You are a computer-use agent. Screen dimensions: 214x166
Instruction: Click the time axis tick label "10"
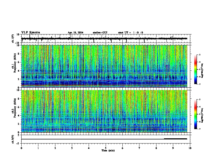coord(190,148)
